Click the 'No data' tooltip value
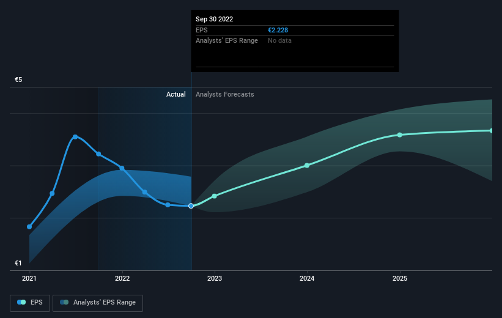Image resolution: width=502 pixels, height=318 pixels. [279, 41]
